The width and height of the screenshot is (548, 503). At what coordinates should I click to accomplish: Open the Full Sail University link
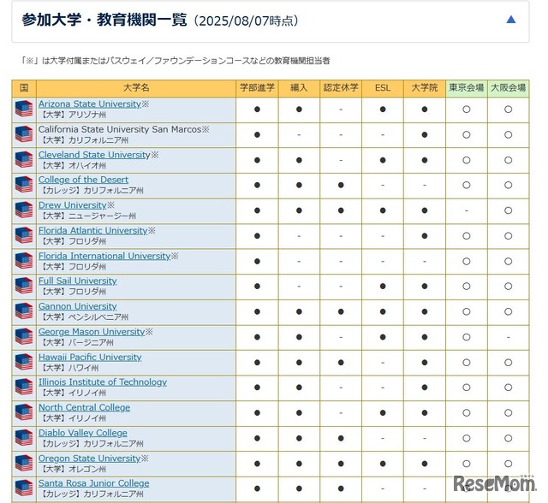click(78, 281)
